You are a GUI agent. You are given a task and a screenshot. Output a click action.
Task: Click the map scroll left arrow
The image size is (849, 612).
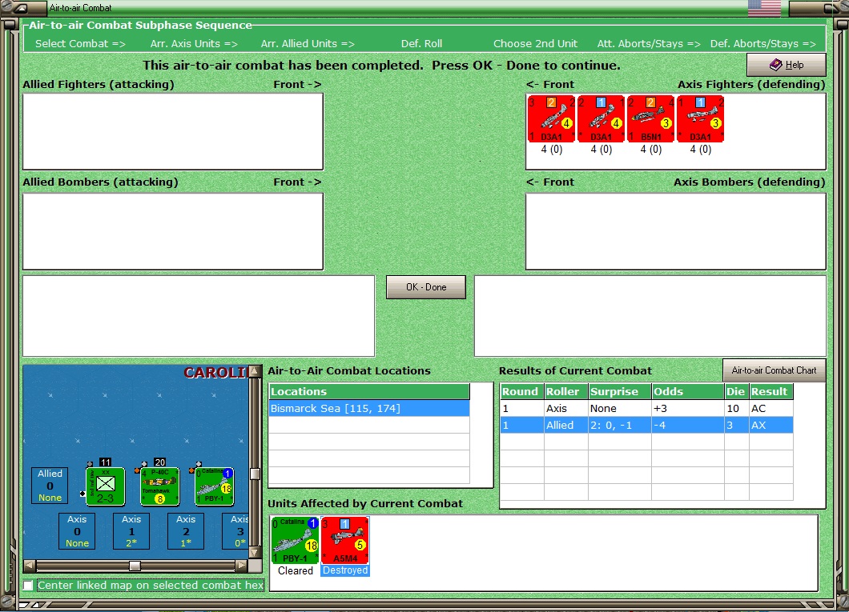30,566
